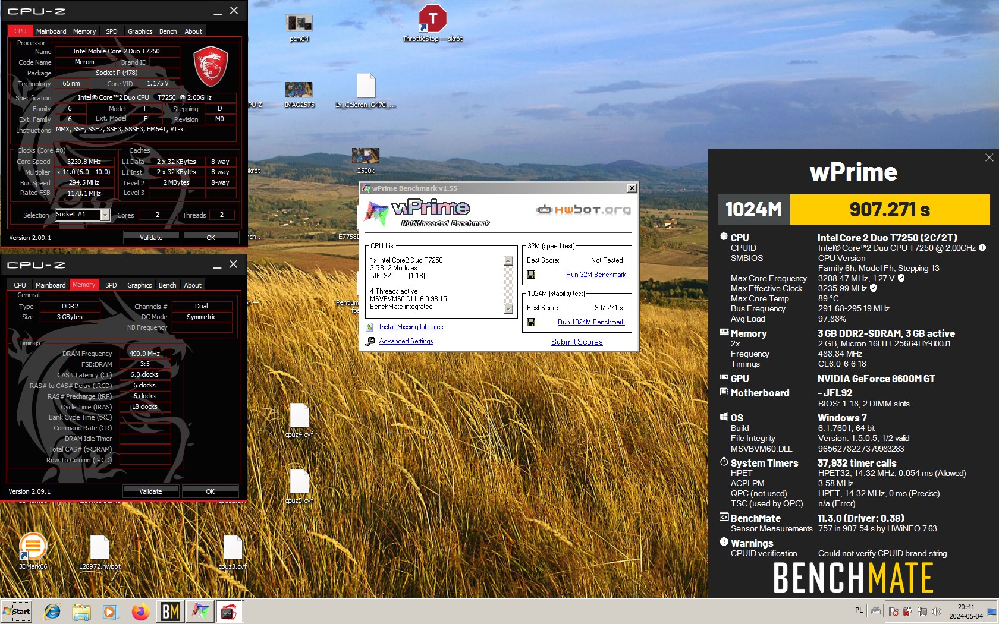Image resolution: width=999 pixels, height=624 pixels.
Task: Launch Firefox from the taskbar
Action: point(140,612)
